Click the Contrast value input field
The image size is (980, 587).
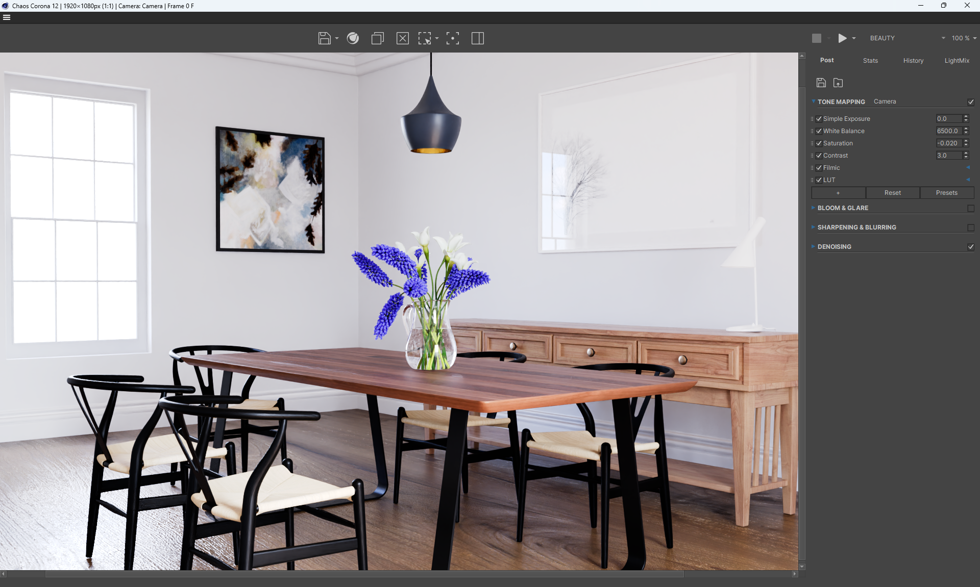pyautogui.click(x=949, y=156)
